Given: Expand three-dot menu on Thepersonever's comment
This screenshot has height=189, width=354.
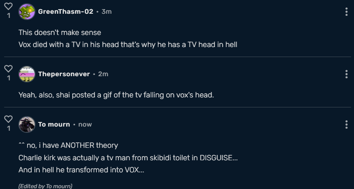Looking at the screenshot, I should (346, 74).
